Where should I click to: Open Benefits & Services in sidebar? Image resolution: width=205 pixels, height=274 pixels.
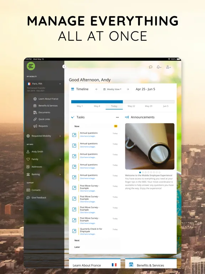coord(45,106)
